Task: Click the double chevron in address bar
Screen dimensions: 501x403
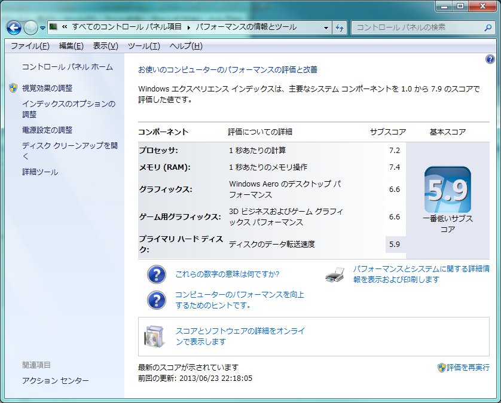Action: (x=65, y=27)
